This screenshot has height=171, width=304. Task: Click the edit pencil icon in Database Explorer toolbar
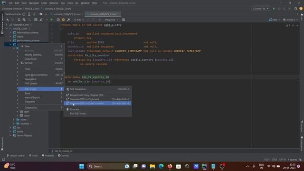pos(41,20)
